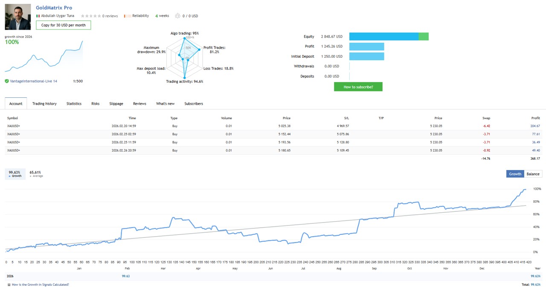Click the Symbol column header
This screenshot has height=287, width=546.
pos(13,118)
